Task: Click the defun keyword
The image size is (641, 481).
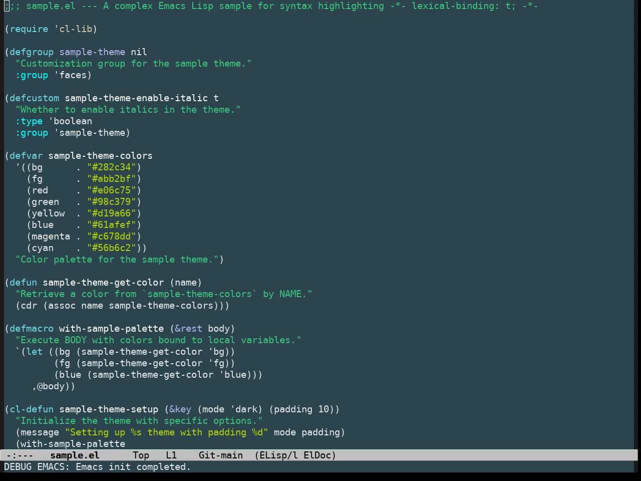Action: coord(23,283)
